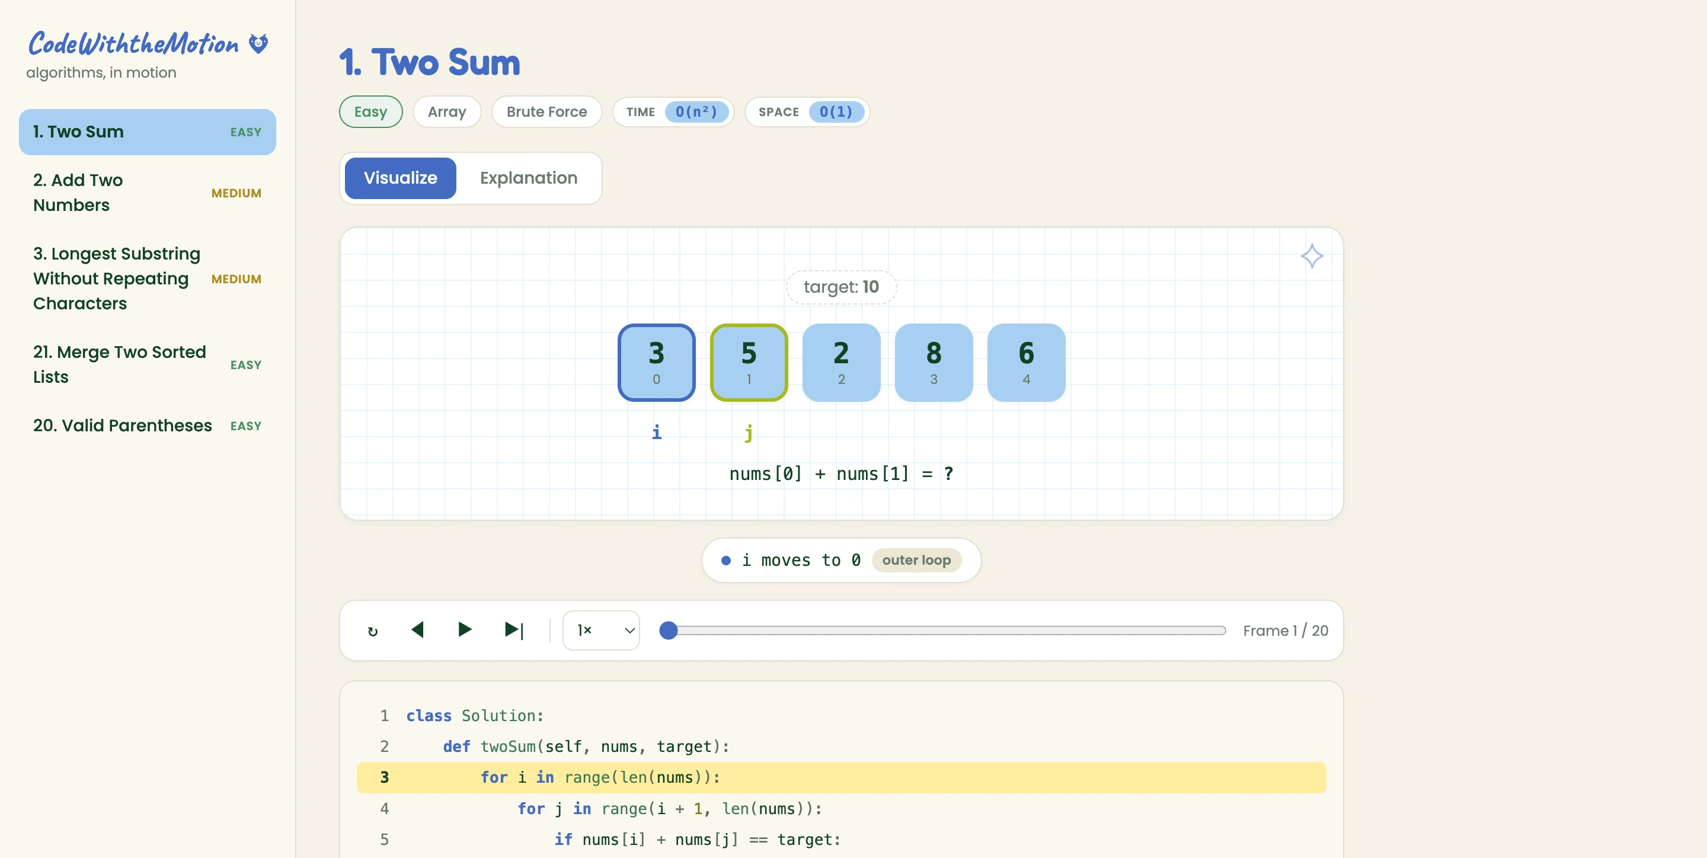The width and height of the screenshot is (1707, 858).
Task: Click the target: 10 label
Action: 841,287
